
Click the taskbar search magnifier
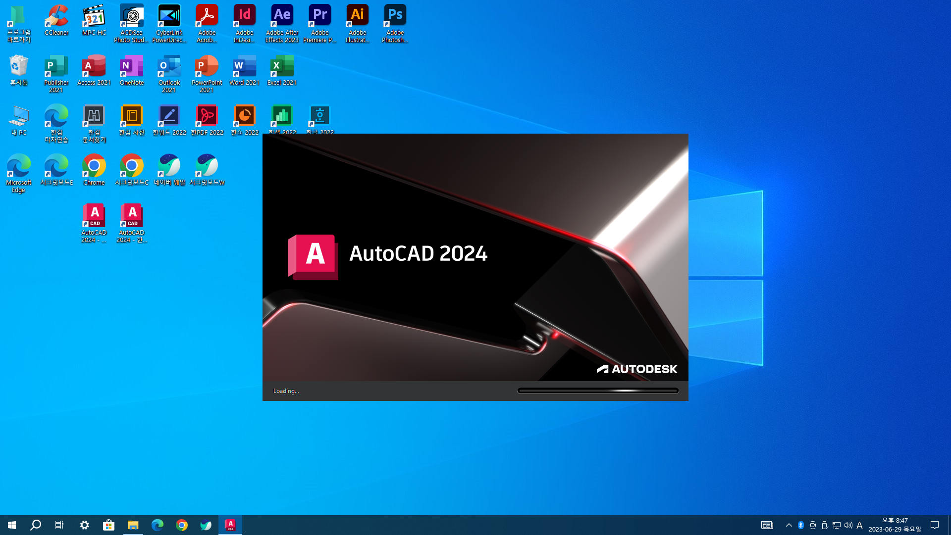pos(36,525)
